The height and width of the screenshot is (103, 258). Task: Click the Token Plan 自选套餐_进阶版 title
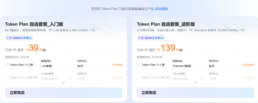point(166,24)
